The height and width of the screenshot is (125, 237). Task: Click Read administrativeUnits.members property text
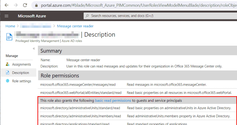point(179,116)
